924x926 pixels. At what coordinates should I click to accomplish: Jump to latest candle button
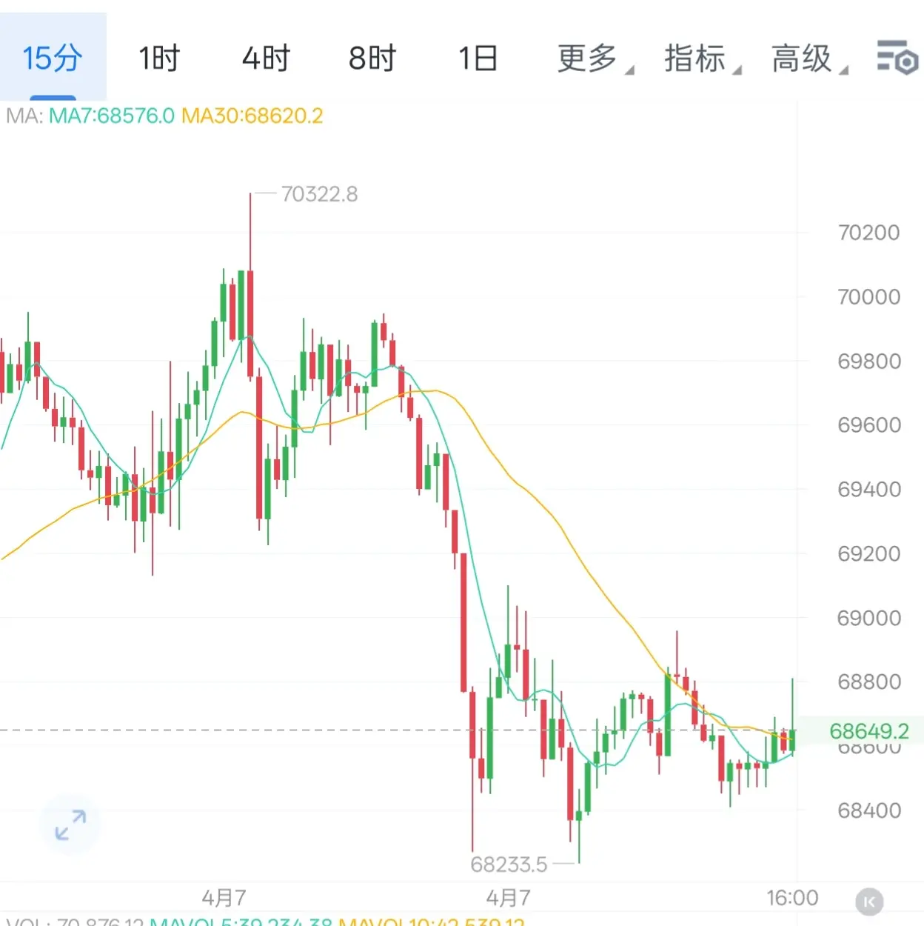[869, 902]
